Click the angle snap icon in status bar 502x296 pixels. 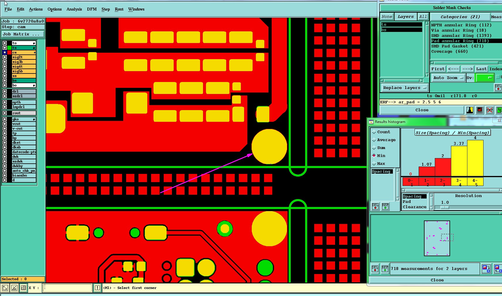(x=14, y=288)
